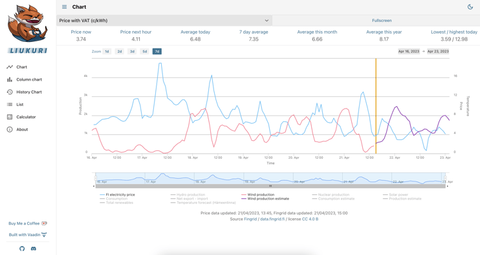Edit the Apr 16, 2023 start date
Screen dimensions: 480x255
tap(409, 51)
